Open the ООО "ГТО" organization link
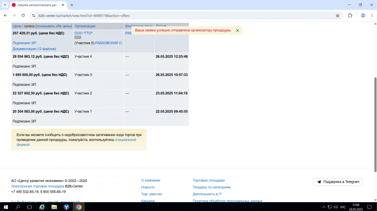Image resolution: width=377 pixels, height=211 pixels. coord(83,33)
